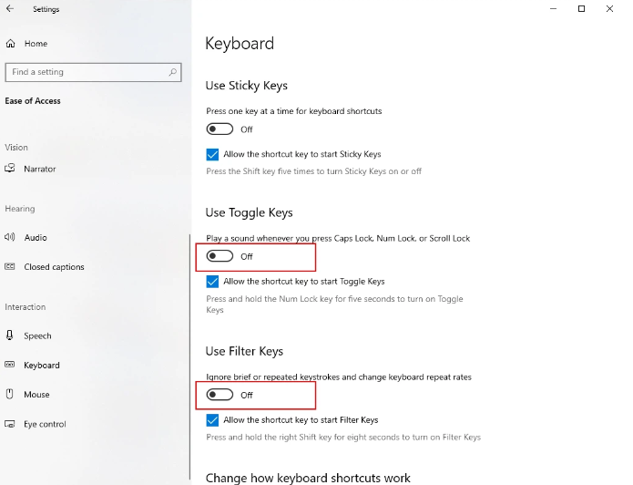Uncheck the Filter Keys shortcut checkbox
This screenshot has height=485, width=633.
coord(212,420)
